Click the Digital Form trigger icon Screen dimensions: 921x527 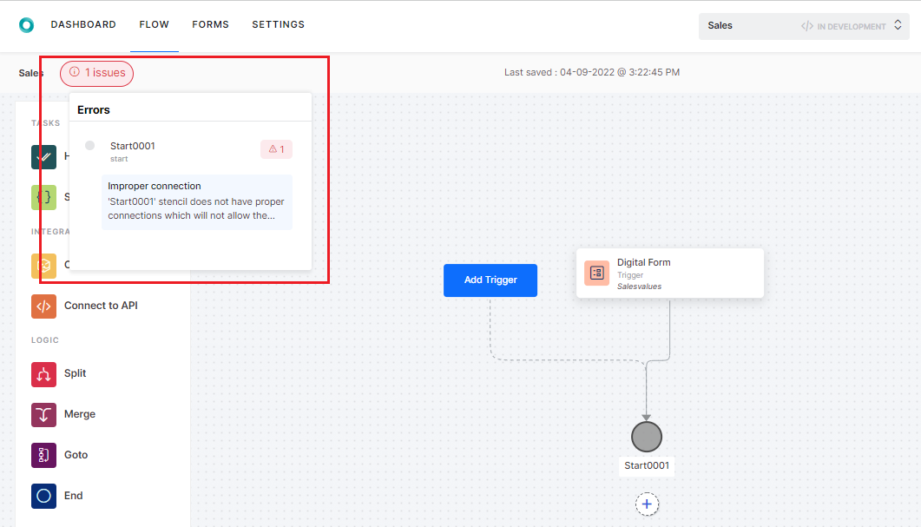pyautogui.click(x=596, y=273)
